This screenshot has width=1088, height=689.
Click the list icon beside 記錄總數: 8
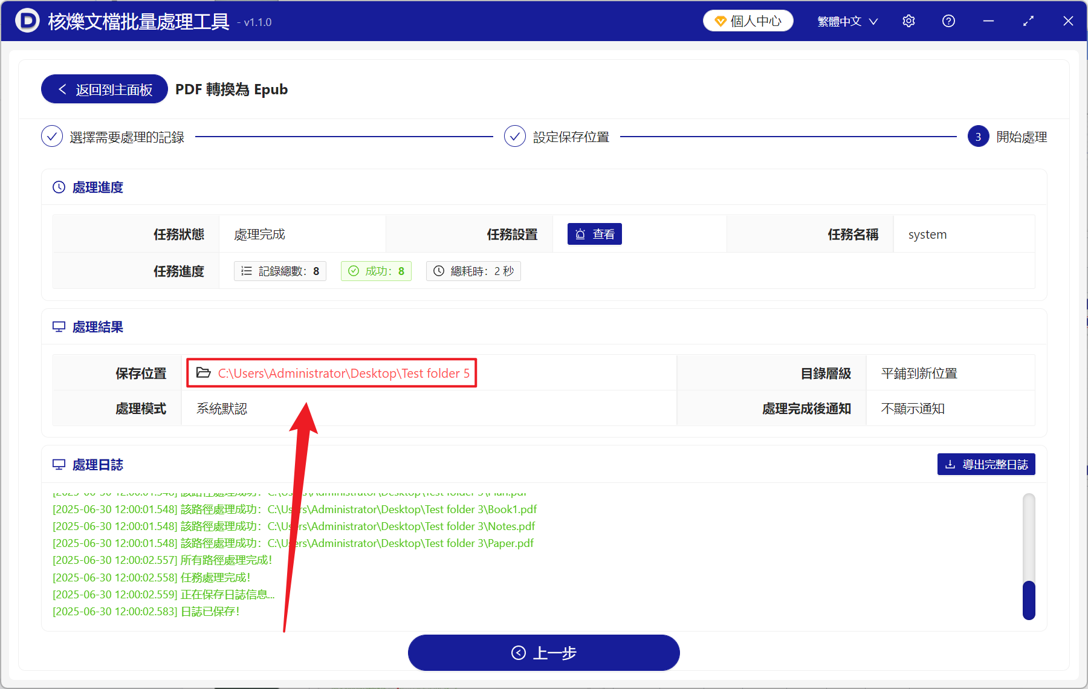point(246,271)
